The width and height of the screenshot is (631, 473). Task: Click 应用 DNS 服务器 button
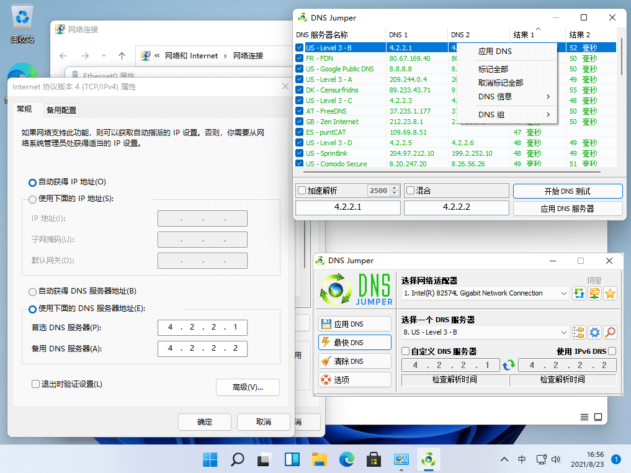[x=568, y=209]
